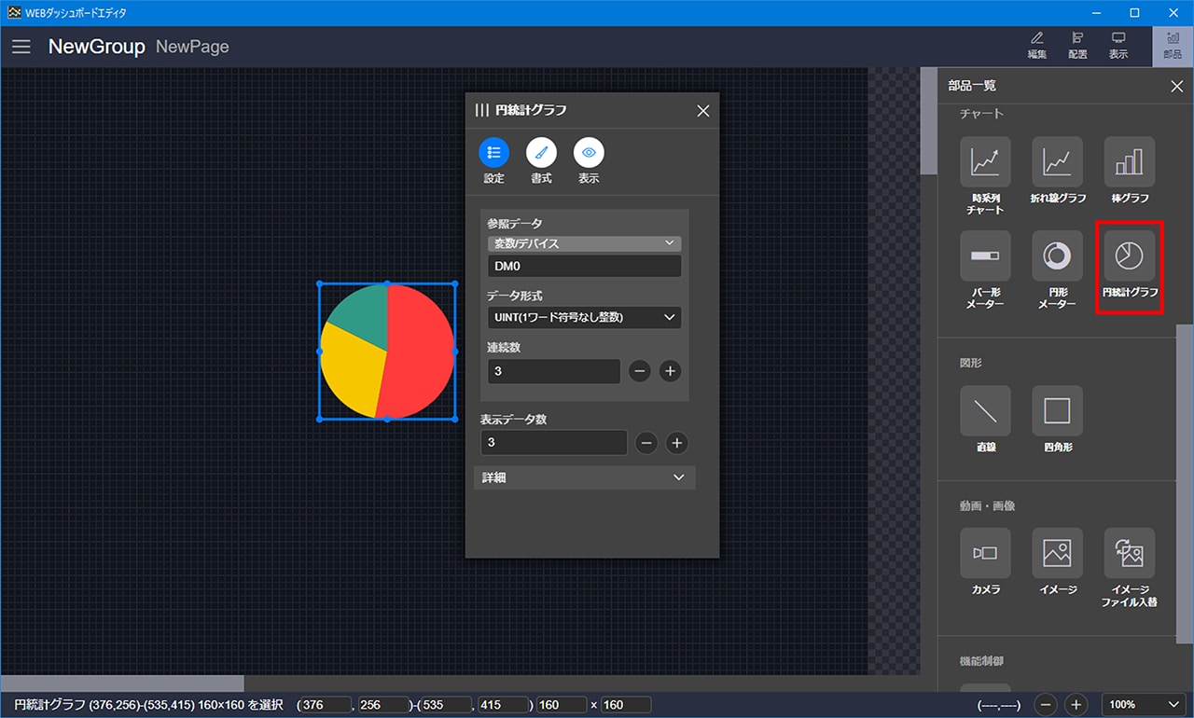
Task: Switch to the 表示 eye tab
Action: coord(589,153)
